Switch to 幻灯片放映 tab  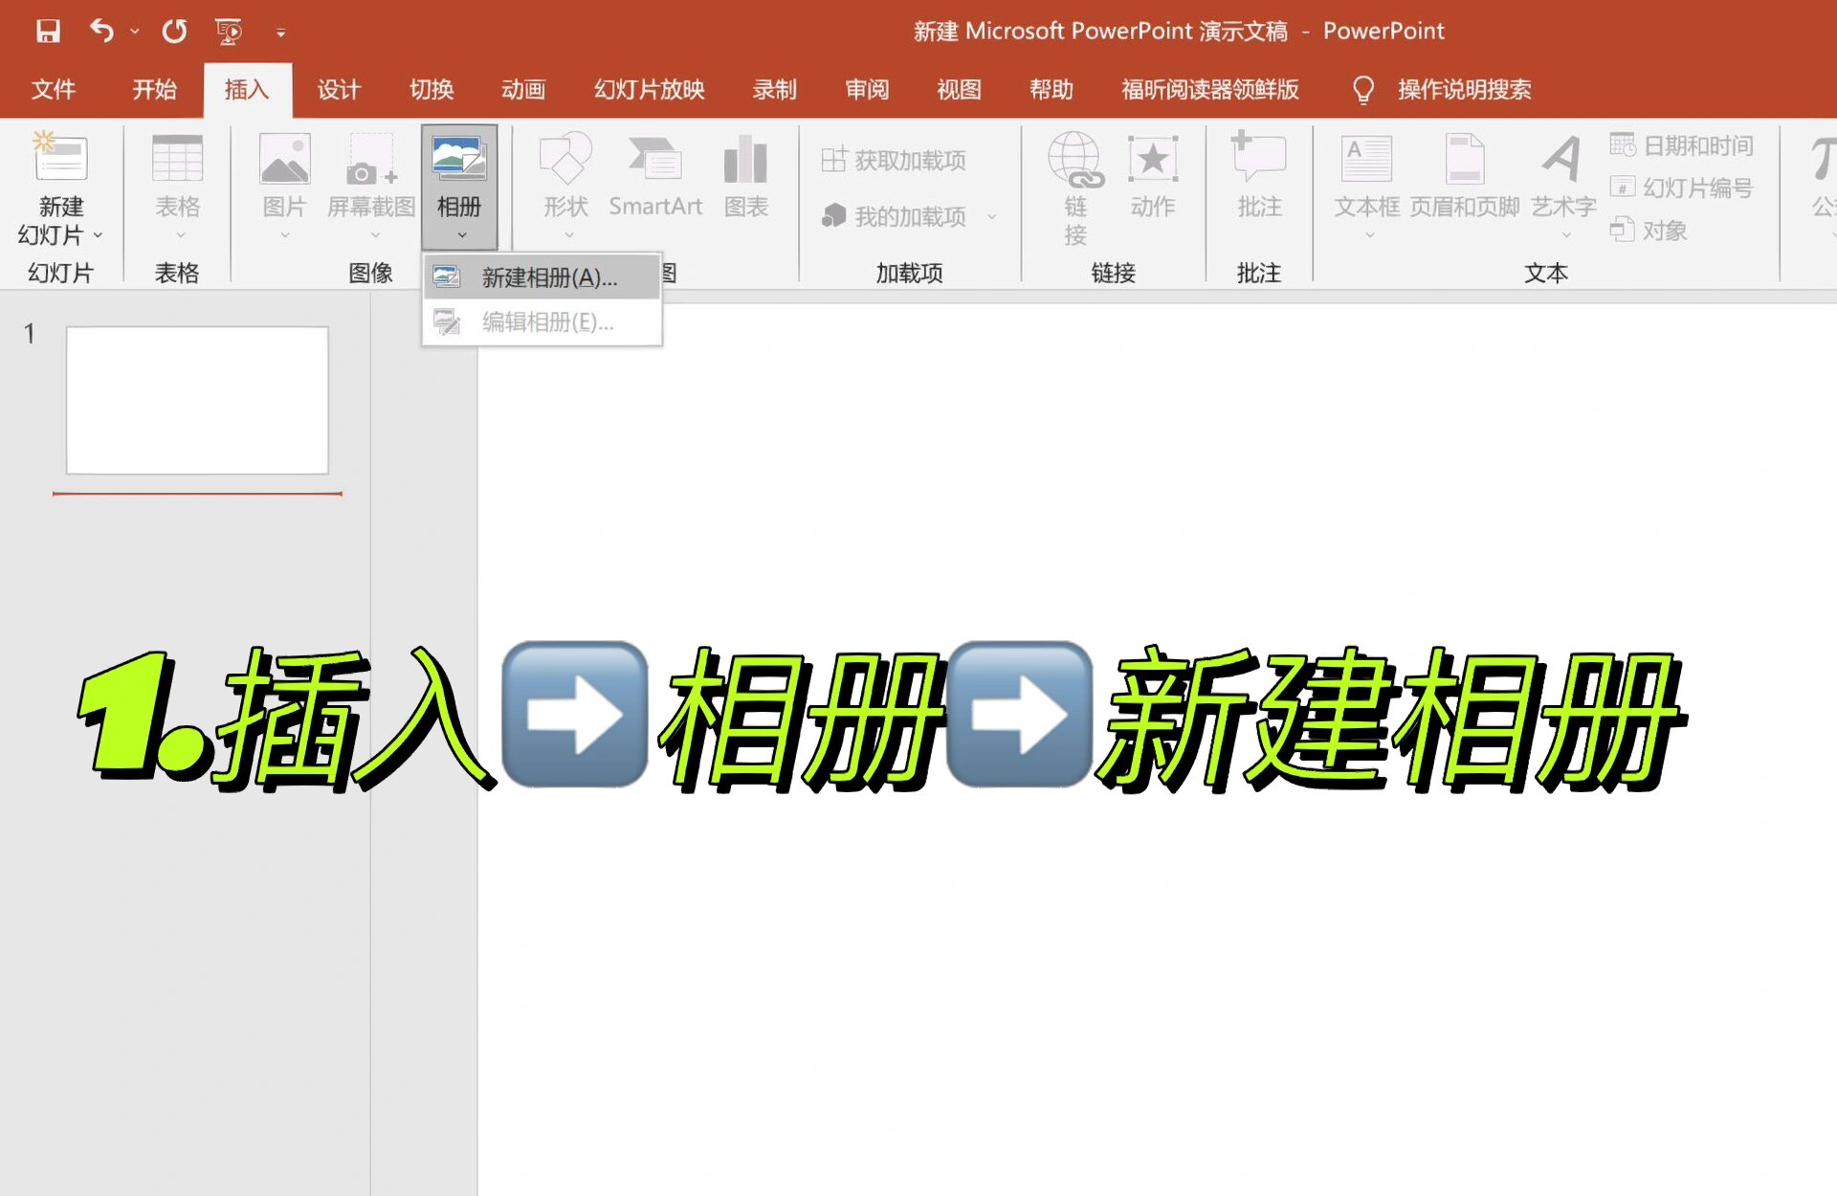649,89
